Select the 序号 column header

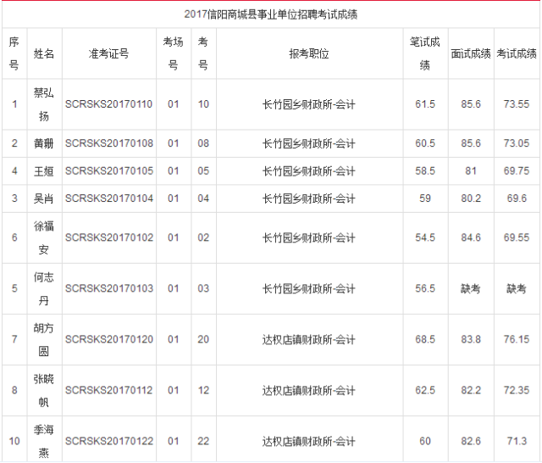click(x=14, y=53)
